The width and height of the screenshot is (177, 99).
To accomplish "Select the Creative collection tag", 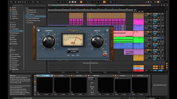I will click(14, 16).
